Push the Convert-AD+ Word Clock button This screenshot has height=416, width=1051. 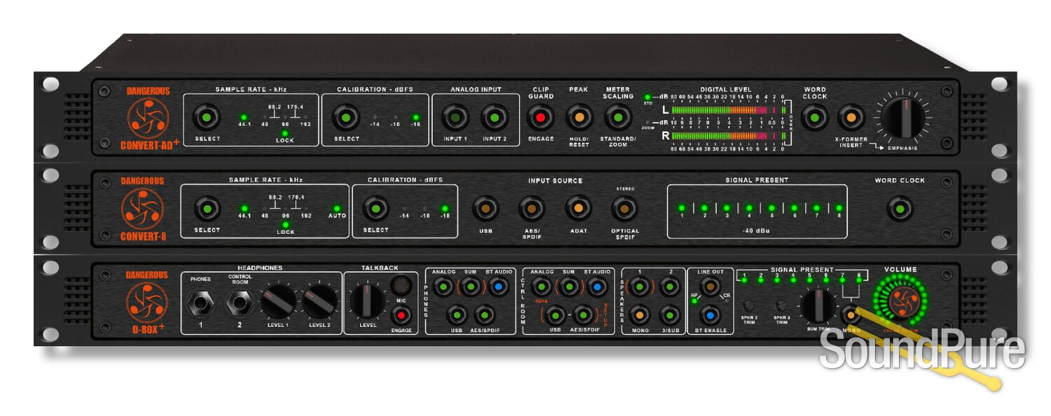(x=814, y=118)
